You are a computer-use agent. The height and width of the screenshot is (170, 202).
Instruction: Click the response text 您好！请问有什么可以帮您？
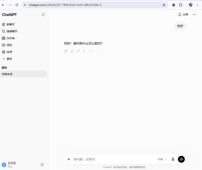(83, 44)
